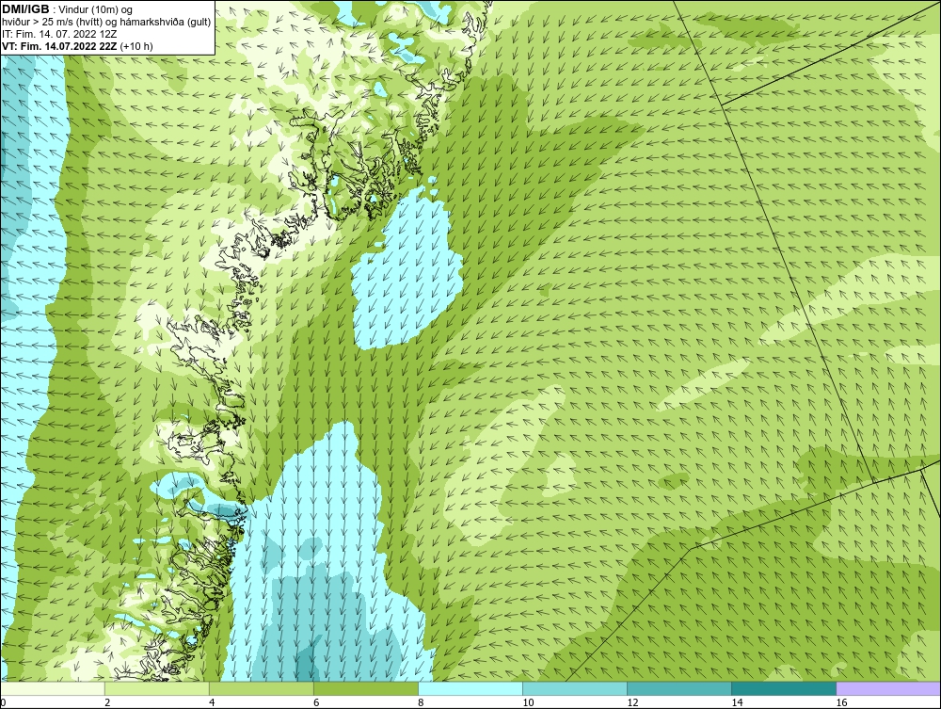Viewport: 941px width, 709px height.
Task: Click the legend scale label '4'
Action: [212, 702]
